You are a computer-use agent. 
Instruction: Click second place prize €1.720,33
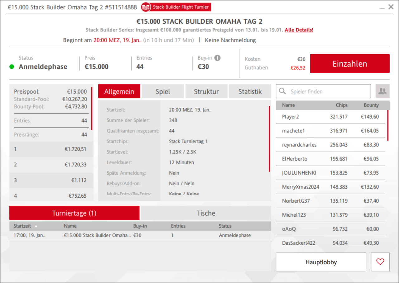click(75, 165)
